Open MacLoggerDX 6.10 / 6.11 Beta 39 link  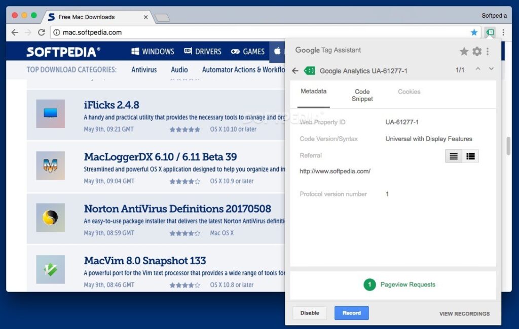click(x=161, y=157)
